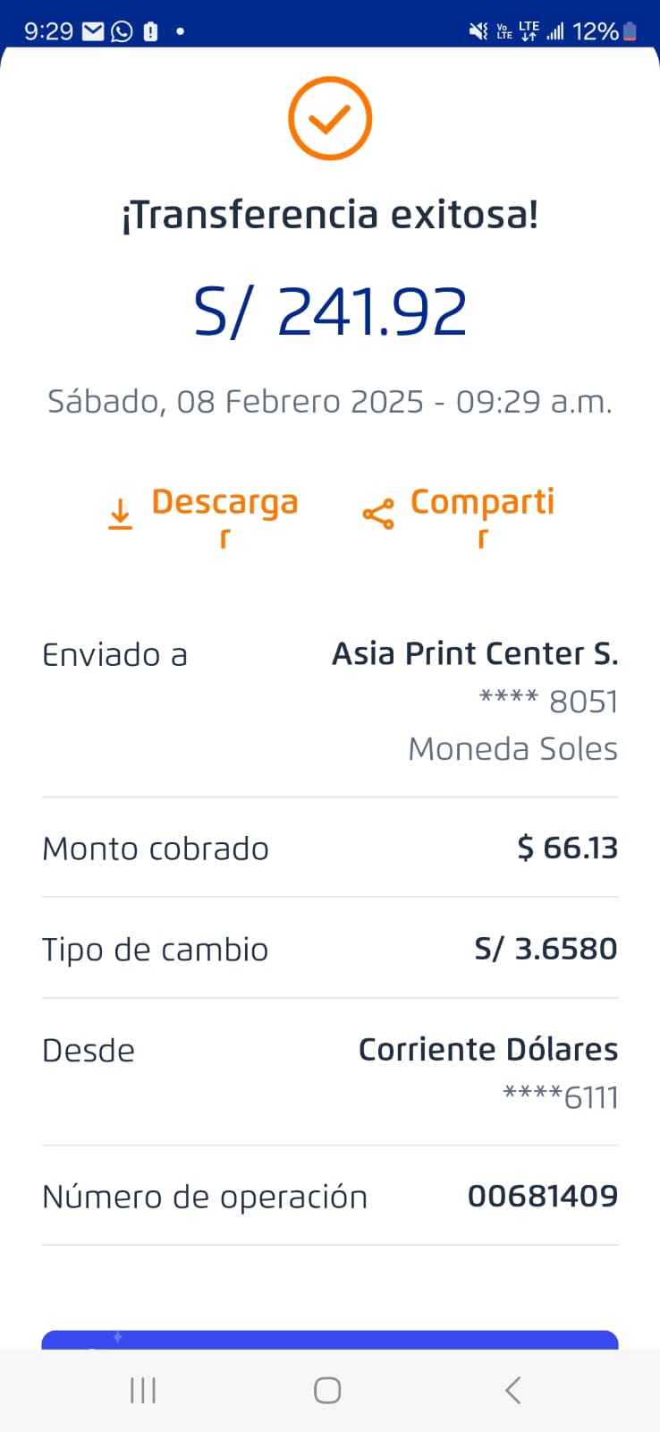
Task: Tap the WhatsApp notification icon
Action: coord(122,31)
